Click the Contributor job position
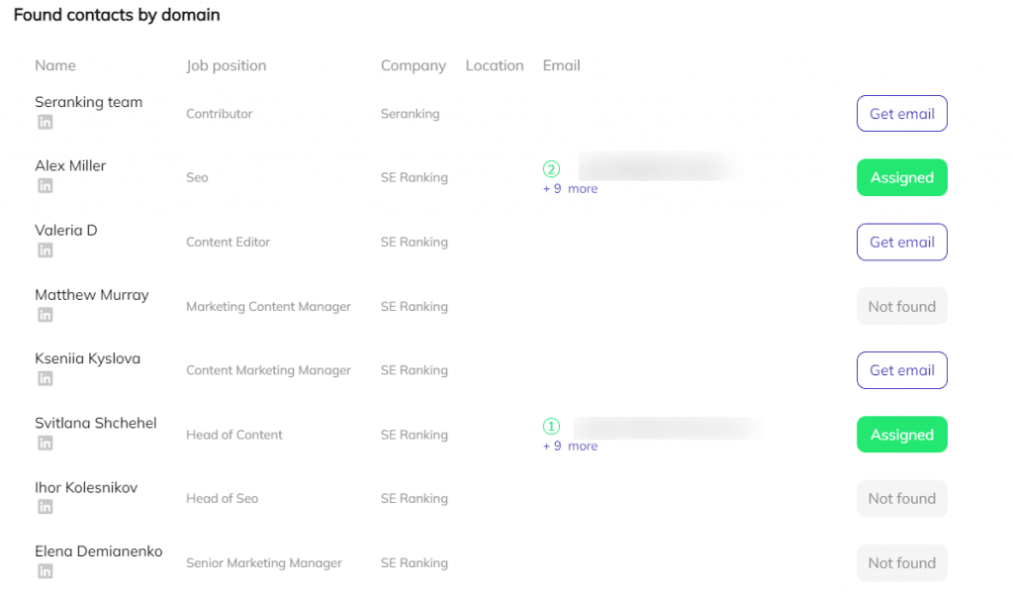The image size is (1013, 597). click(x=220, y=114)
